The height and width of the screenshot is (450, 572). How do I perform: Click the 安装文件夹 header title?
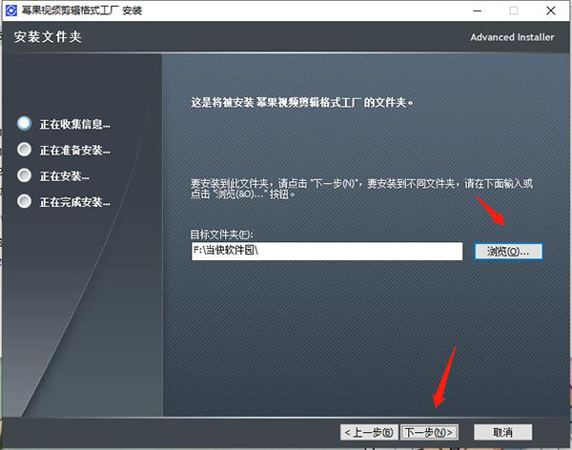pos(48,37)
